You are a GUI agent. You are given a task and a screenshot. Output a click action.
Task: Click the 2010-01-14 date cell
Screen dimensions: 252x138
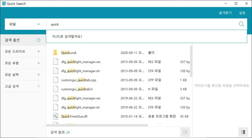[x=132, y=116]
